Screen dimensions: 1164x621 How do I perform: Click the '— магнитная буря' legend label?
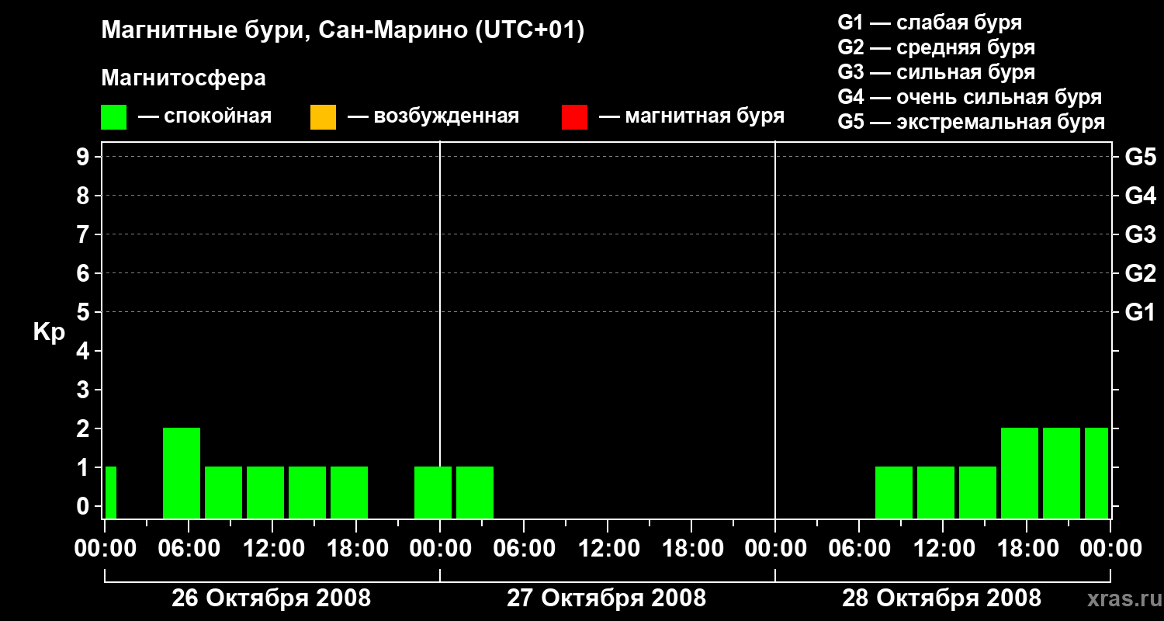691,116
